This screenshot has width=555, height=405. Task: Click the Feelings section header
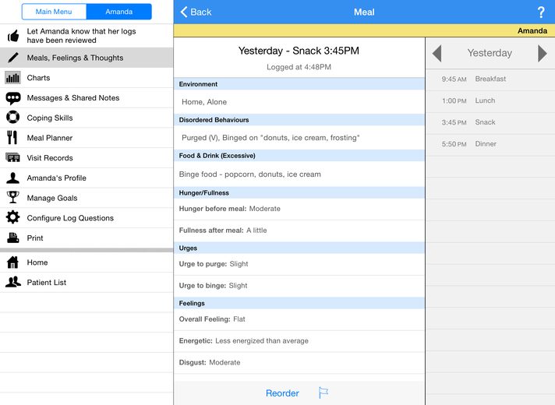(x=299, y=303)
